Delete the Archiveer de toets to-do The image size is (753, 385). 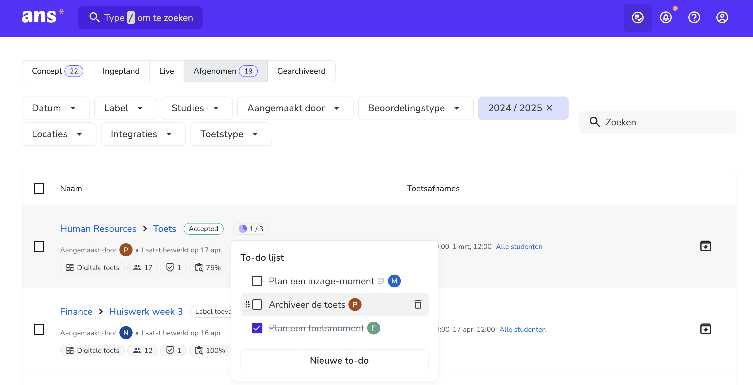click(x=418, y=304)
